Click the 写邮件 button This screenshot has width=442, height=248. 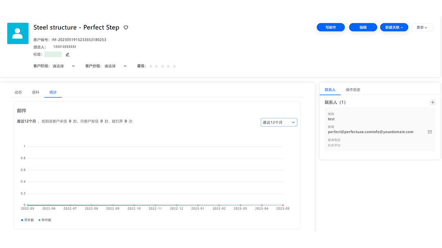click(331, 27)
